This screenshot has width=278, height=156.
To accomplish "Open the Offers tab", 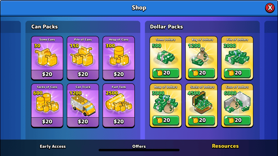I will (139, 147).
